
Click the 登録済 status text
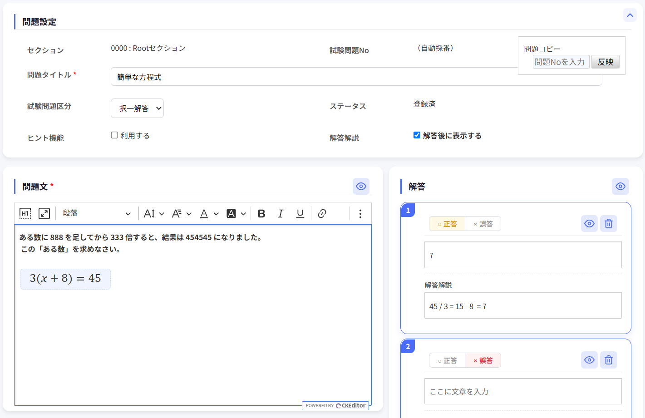click(x=424, y=104)
